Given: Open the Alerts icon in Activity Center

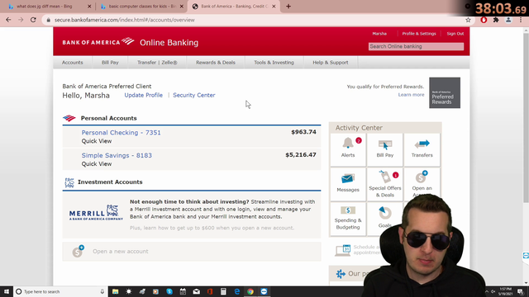Looking at the screenshot, I should click(348, 144).
